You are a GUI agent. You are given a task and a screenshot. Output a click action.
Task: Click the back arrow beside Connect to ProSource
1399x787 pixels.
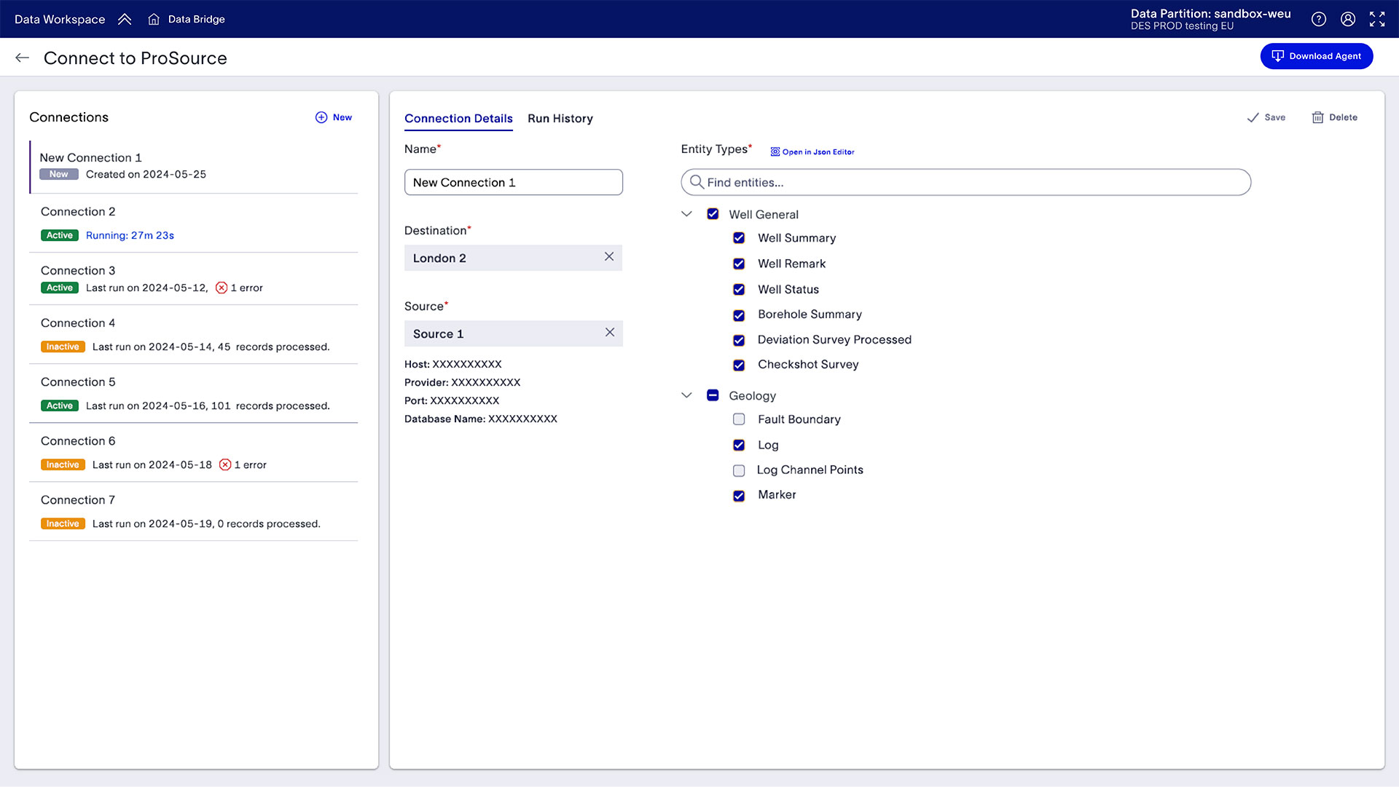point(22,58)
